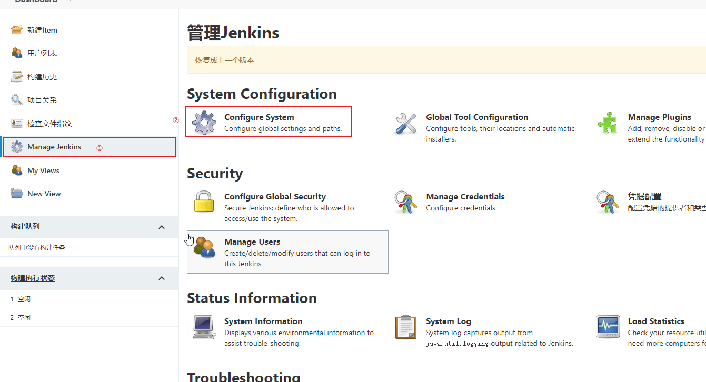Open the Configure System link
The height and width of the screenshot is (382, 706).
click(x=259, y=117)
